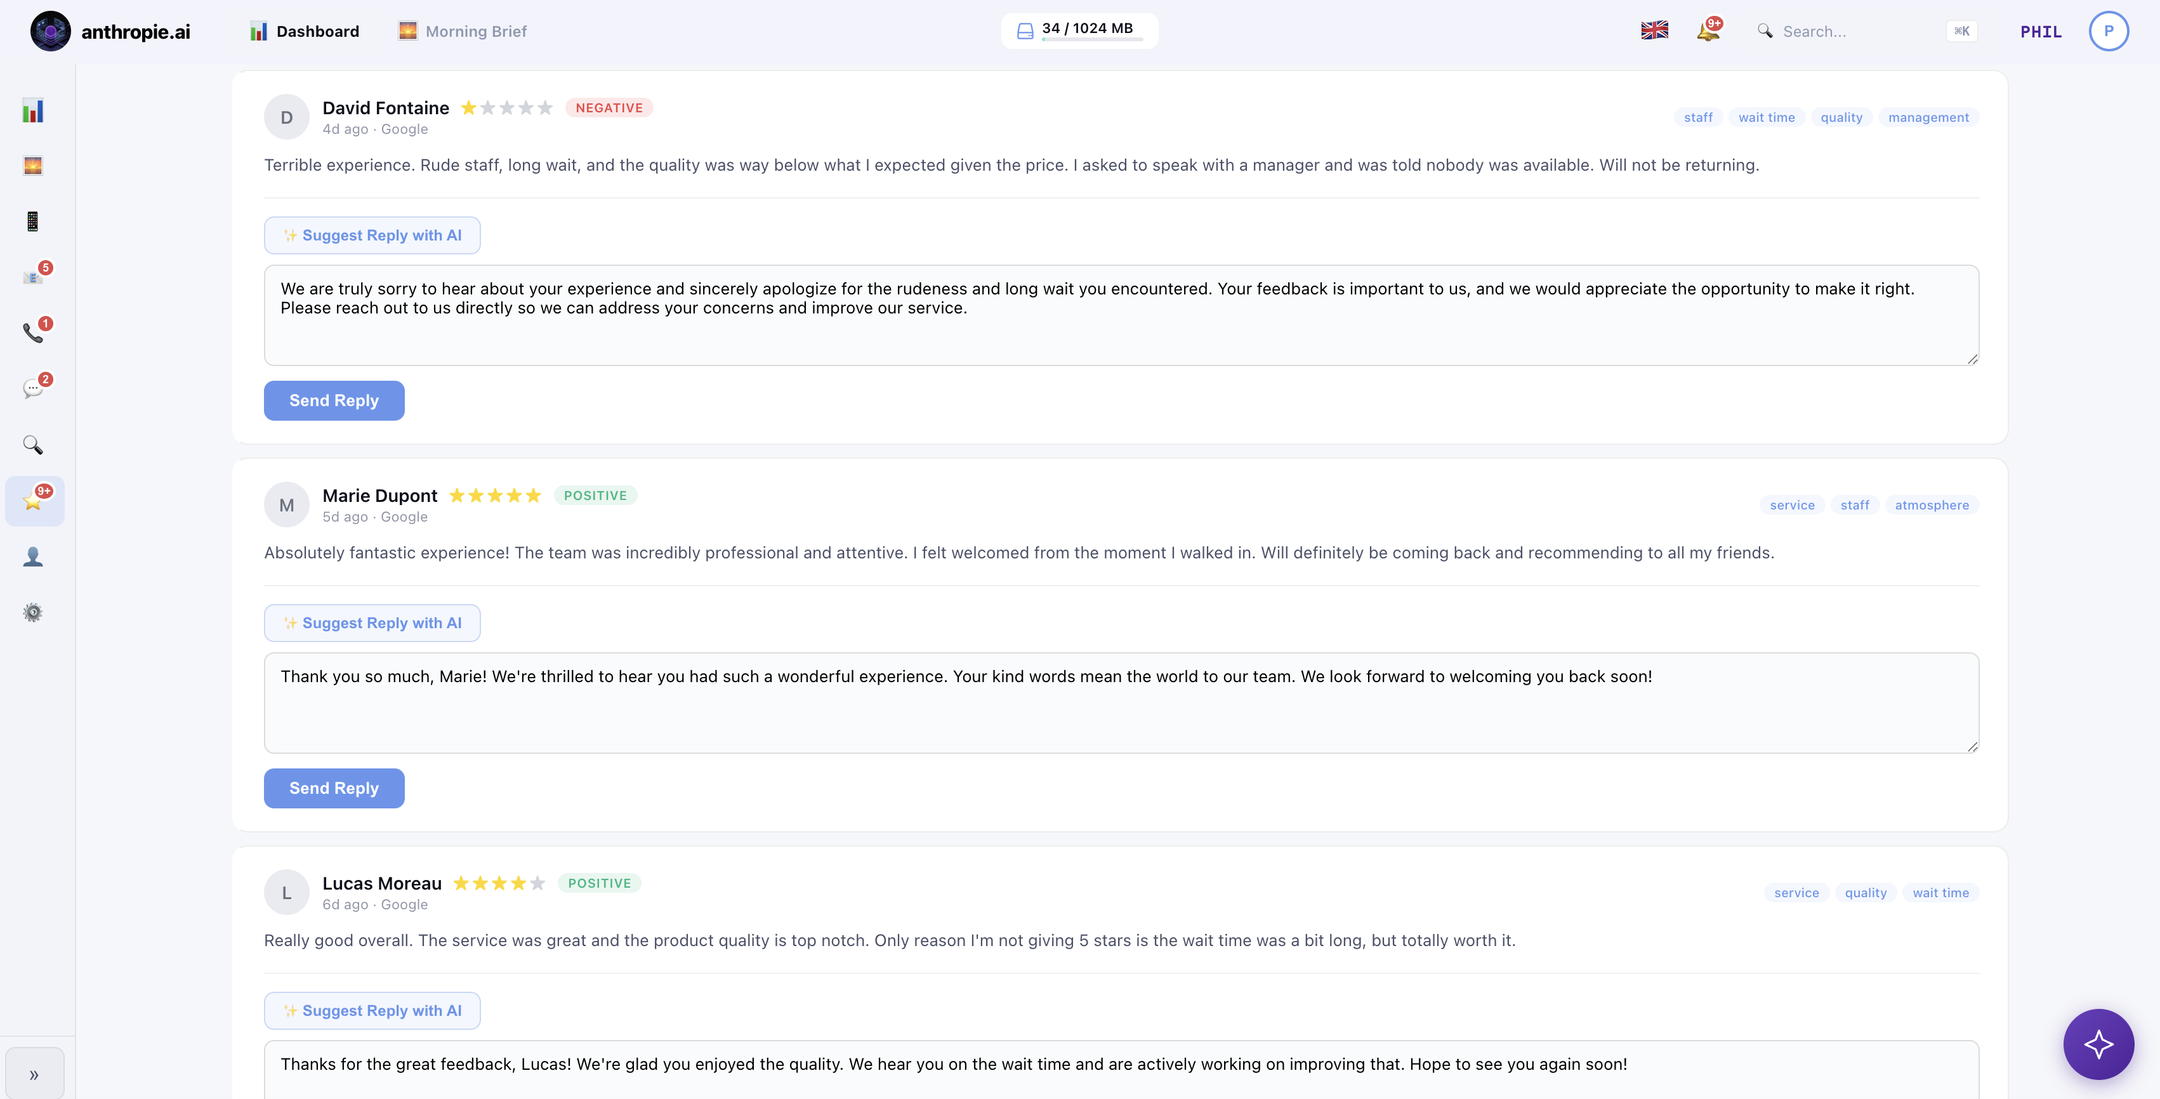
Task: Click the quality tag on Lucas's review
Action: 1866,893
